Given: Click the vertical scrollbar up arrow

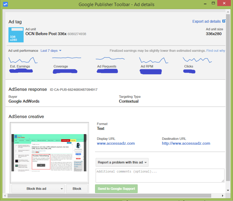Looking at the screenshot, I should click(228, 12).
